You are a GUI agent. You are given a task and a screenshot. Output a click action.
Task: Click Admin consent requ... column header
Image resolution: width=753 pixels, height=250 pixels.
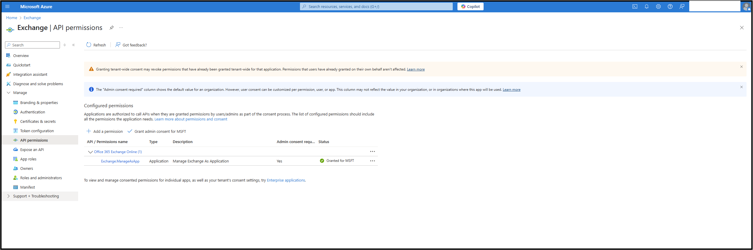point(296,142)
